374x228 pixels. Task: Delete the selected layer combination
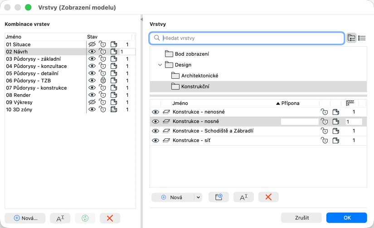(x=110, y=218)
